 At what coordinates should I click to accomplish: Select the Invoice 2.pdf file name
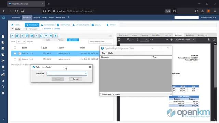(x=27, y=59)
